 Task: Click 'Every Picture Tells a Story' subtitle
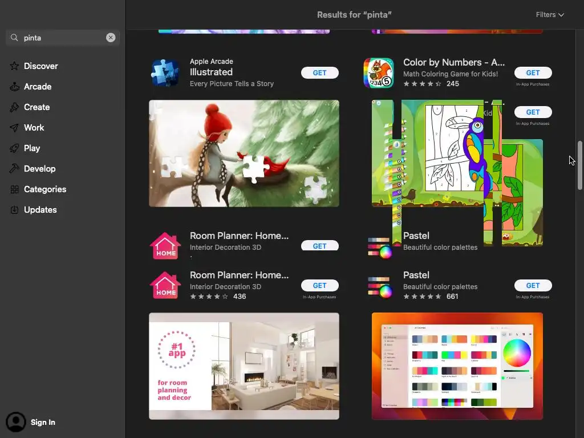[x=232, y=84]
